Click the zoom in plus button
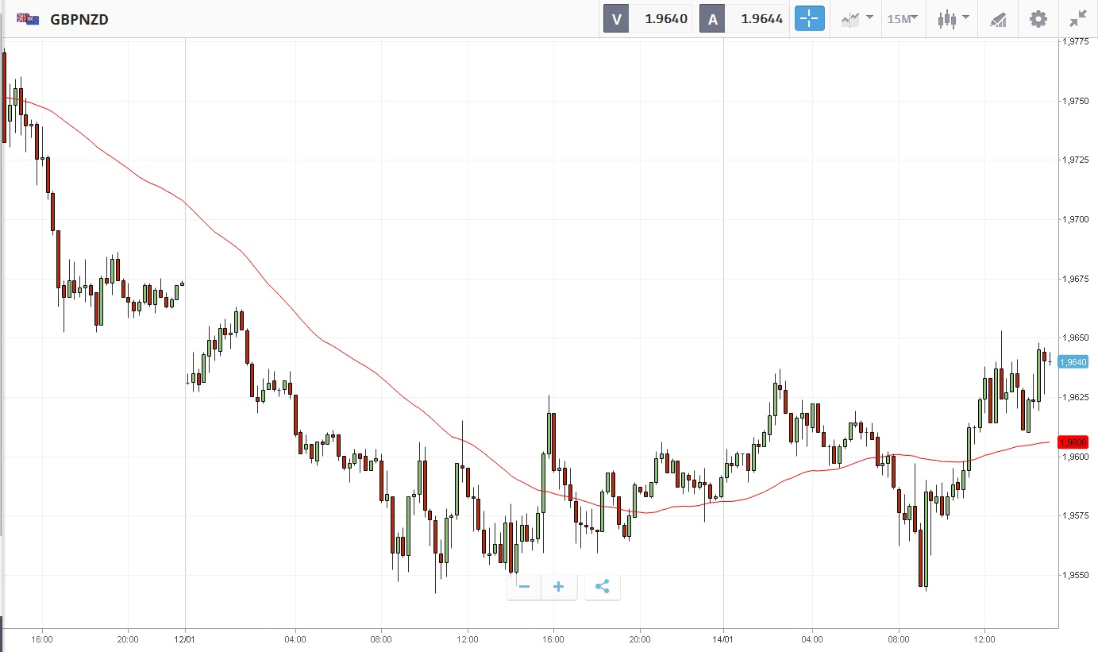Viewport: 1098px width, 652px height. tap(558, 587)
